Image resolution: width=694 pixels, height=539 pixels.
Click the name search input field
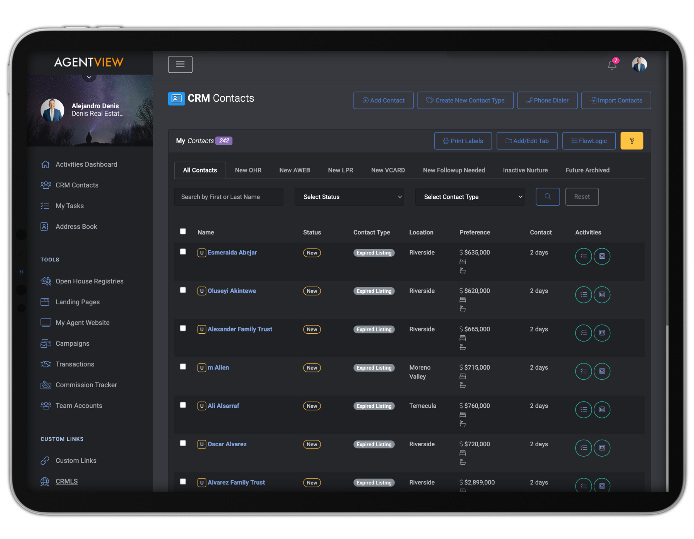(229, 197)
